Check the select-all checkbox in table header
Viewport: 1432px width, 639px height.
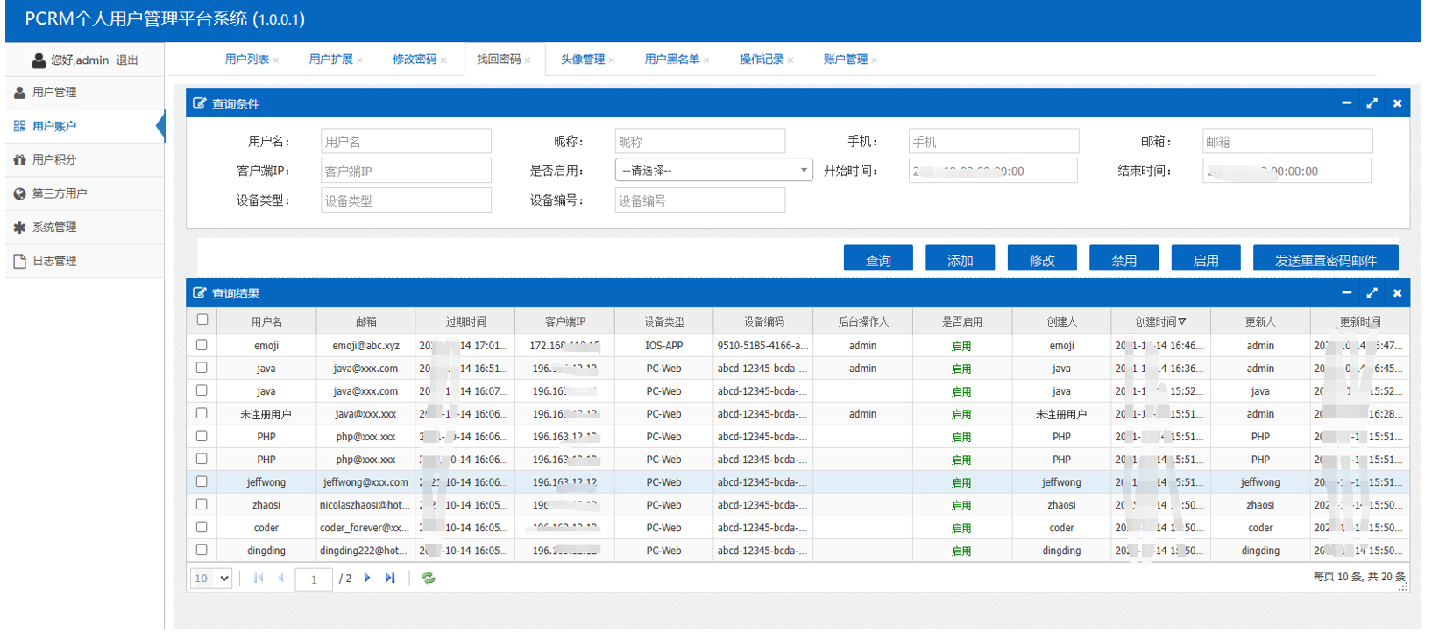(x=202, y=320)
